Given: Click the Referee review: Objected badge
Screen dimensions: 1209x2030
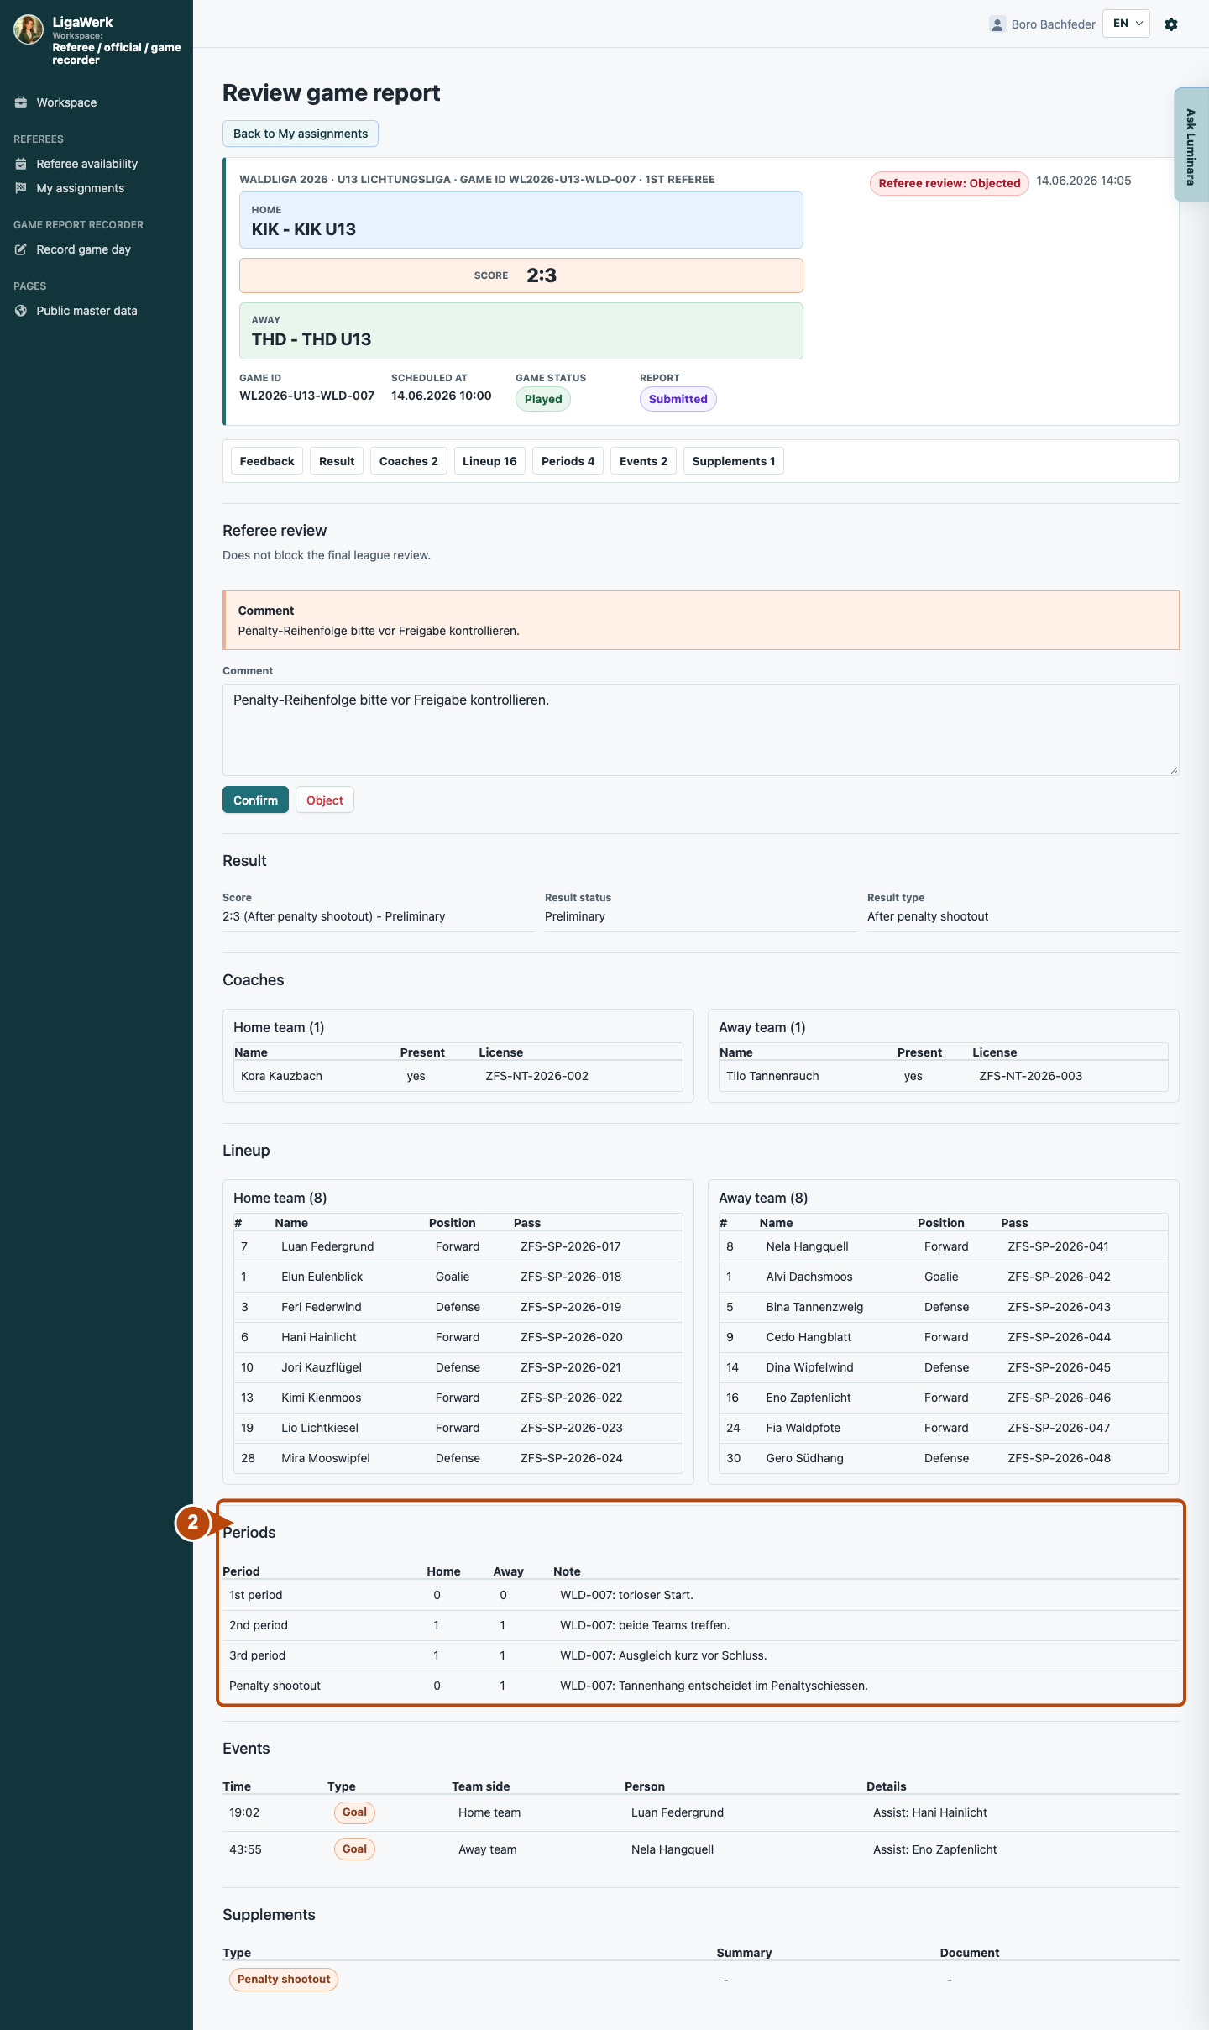Looking at the screenshot, I should tap(950, 183).
